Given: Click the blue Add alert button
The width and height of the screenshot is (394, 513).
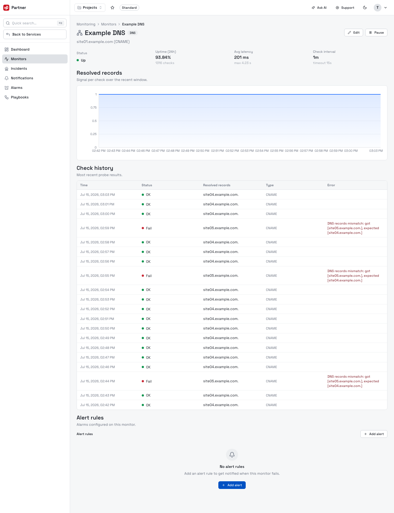Looking at the screenshot, I should coord(232,485).
